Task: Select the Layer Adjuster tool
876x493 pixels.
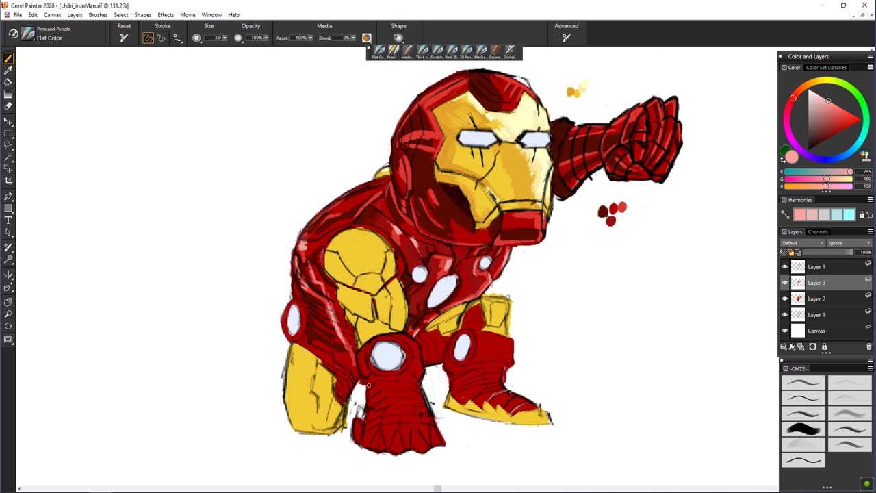Action: (x=8, y=122)
